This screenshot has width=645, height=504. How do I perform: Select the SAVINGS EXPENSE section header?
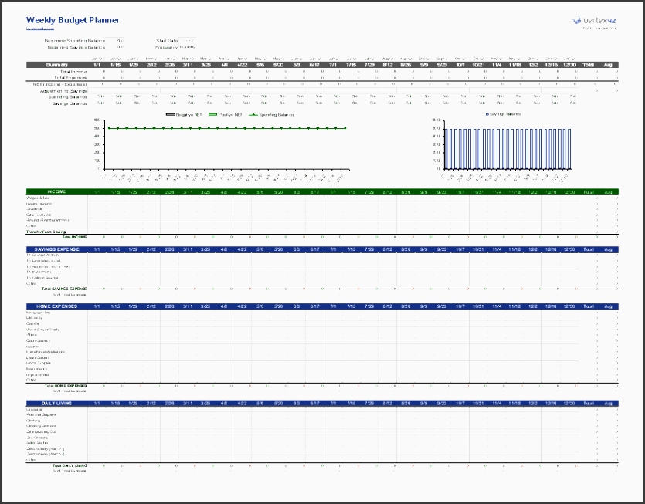(56, 249)
